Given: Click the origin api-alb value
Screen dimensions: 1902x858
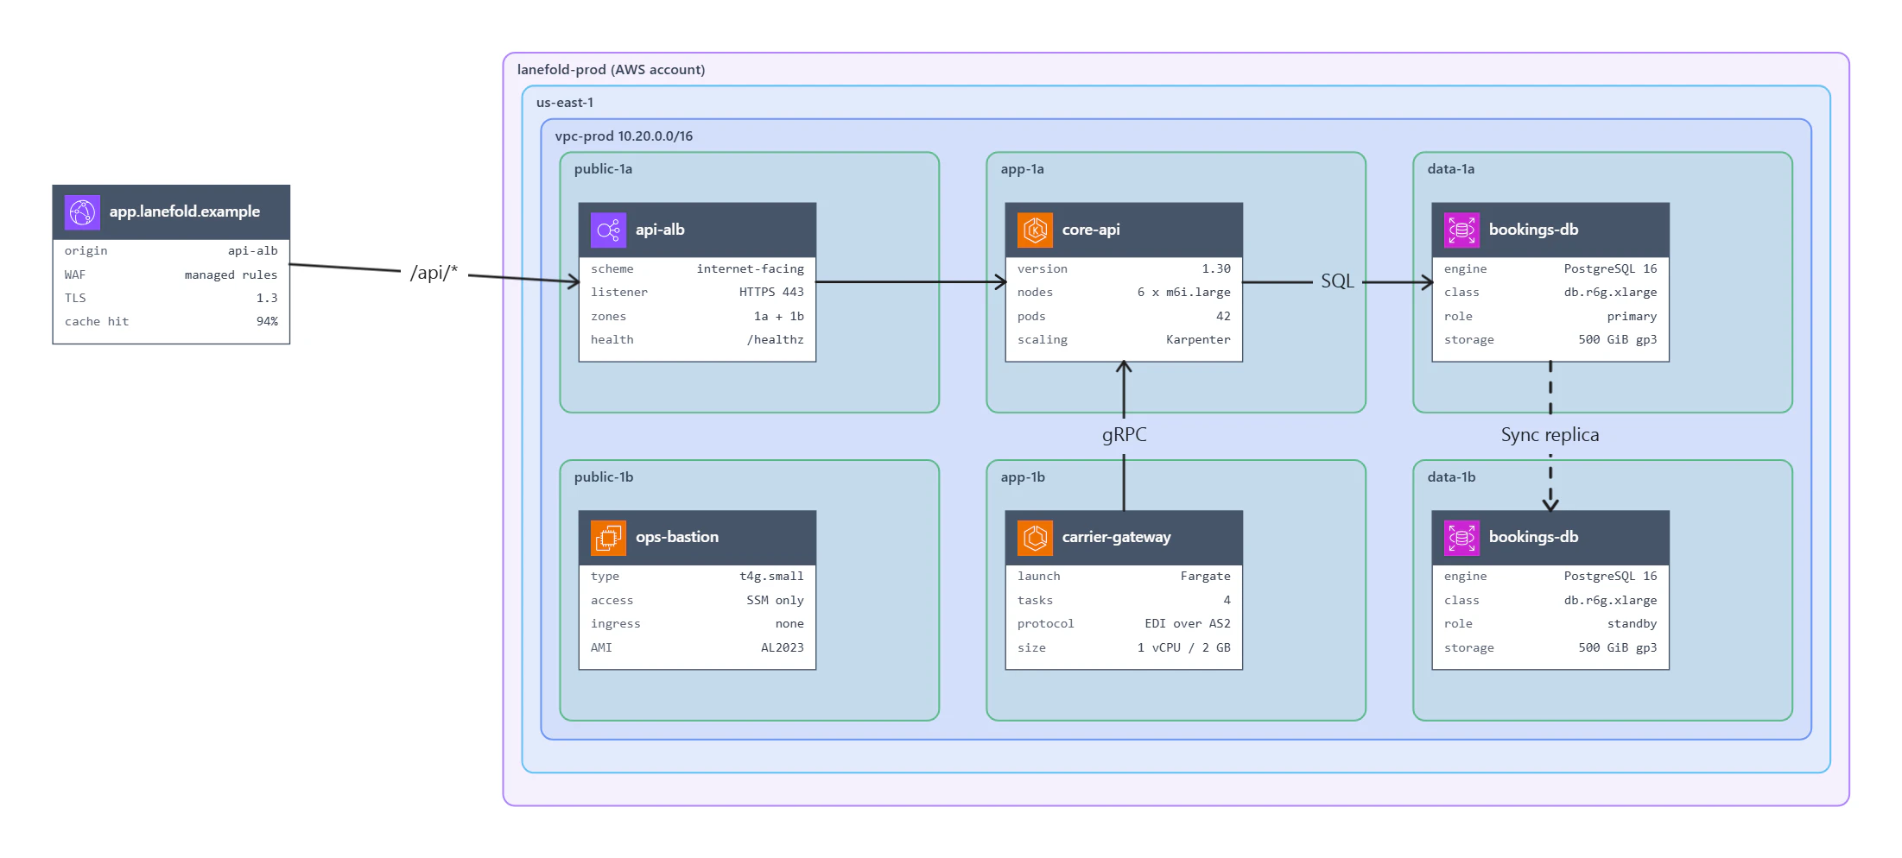Looking at the screenshot, I should click(253, 251).
